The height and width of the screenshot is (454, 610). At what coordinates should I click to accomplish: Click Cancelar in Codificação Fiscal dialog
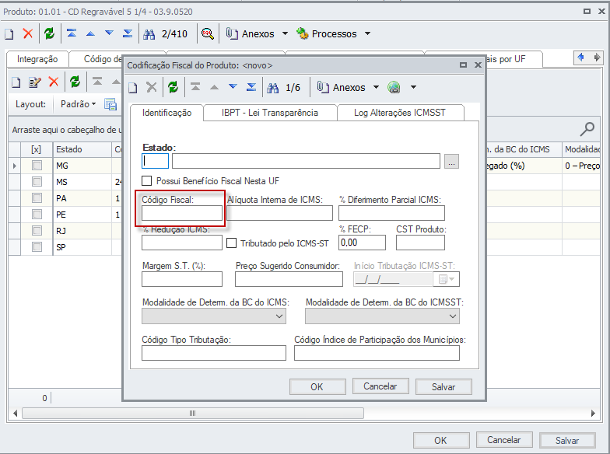point(380,386)
